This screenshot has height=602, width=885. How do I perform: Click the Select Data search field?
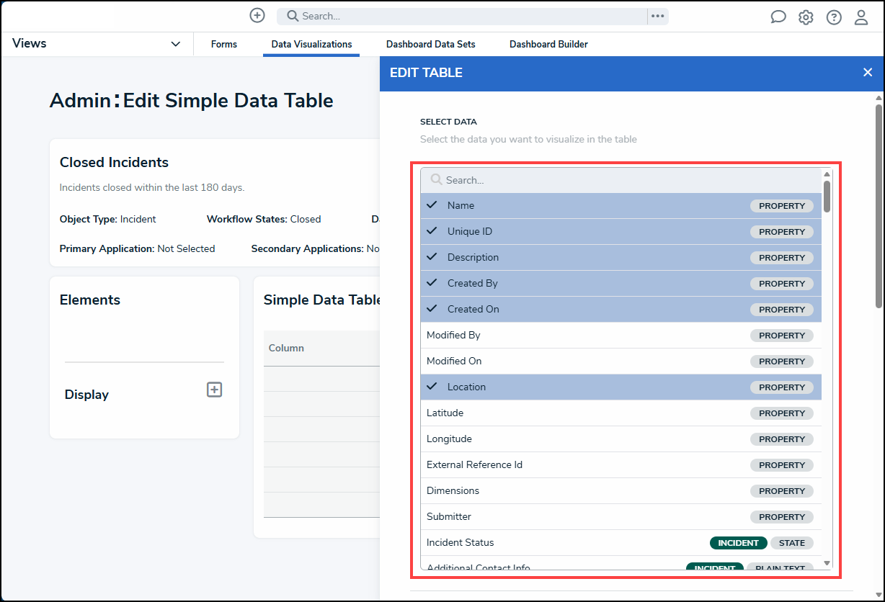(x=621, y=180)
